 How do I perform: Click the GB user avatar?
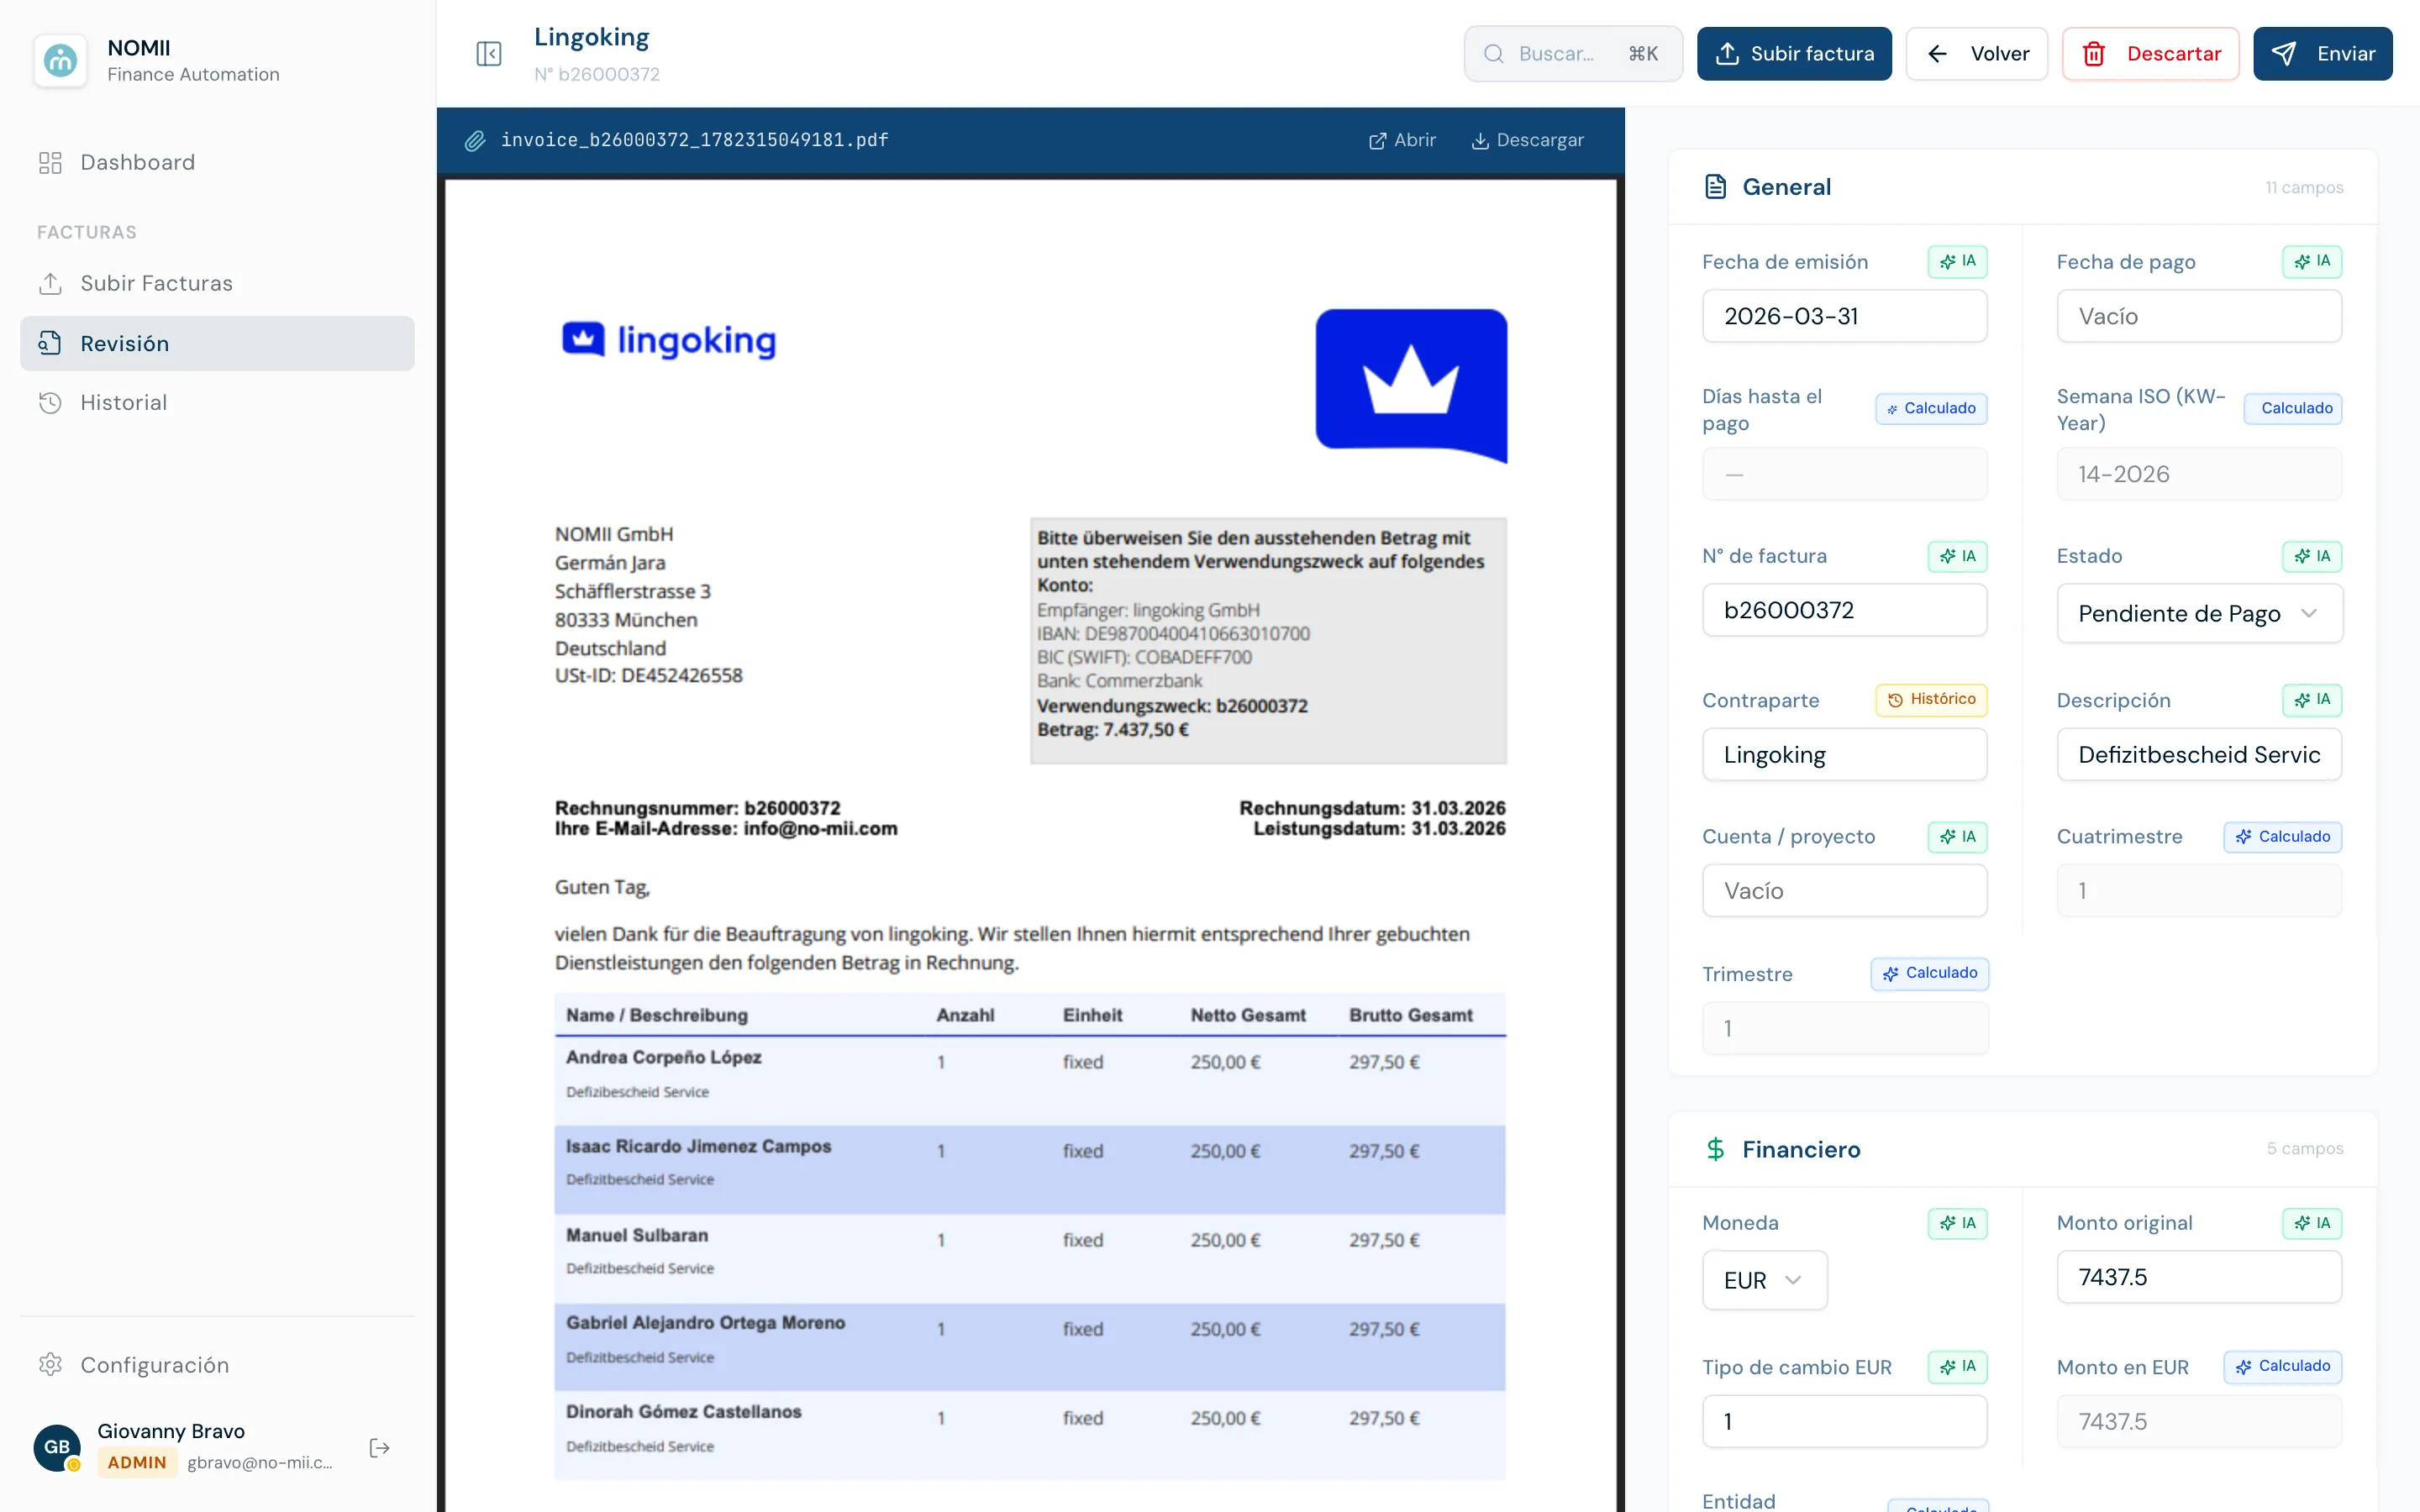click(x=57, y=1447)
